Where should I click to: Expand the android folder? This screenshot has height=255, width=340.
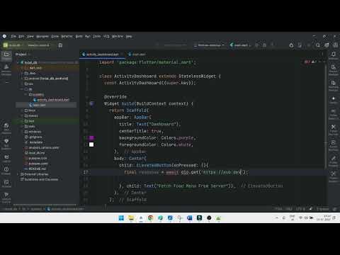[22, 79]
